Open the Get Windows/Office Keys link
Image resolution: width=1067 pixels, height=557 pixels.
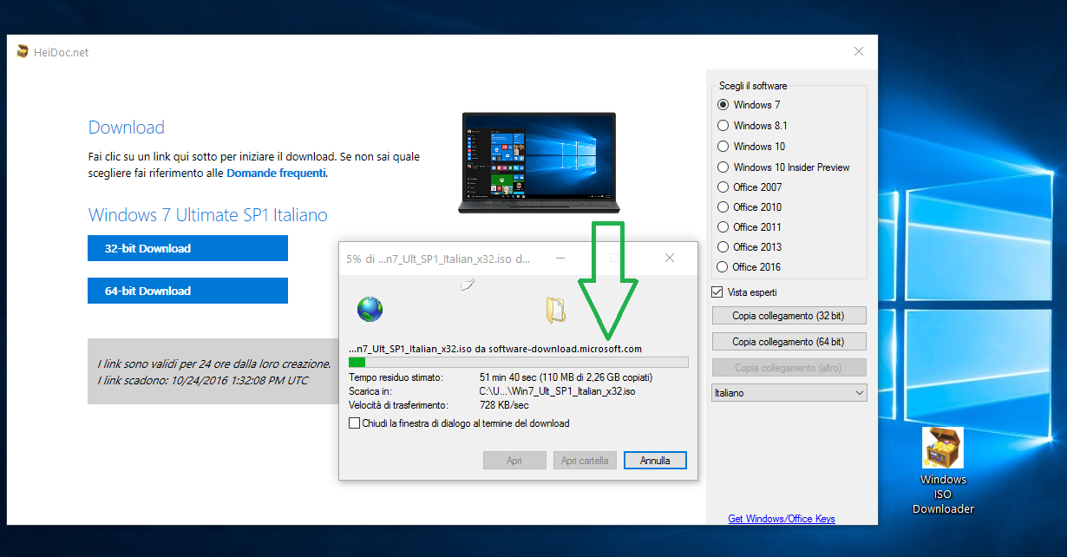pyautogui.click(x=782, y=519)
